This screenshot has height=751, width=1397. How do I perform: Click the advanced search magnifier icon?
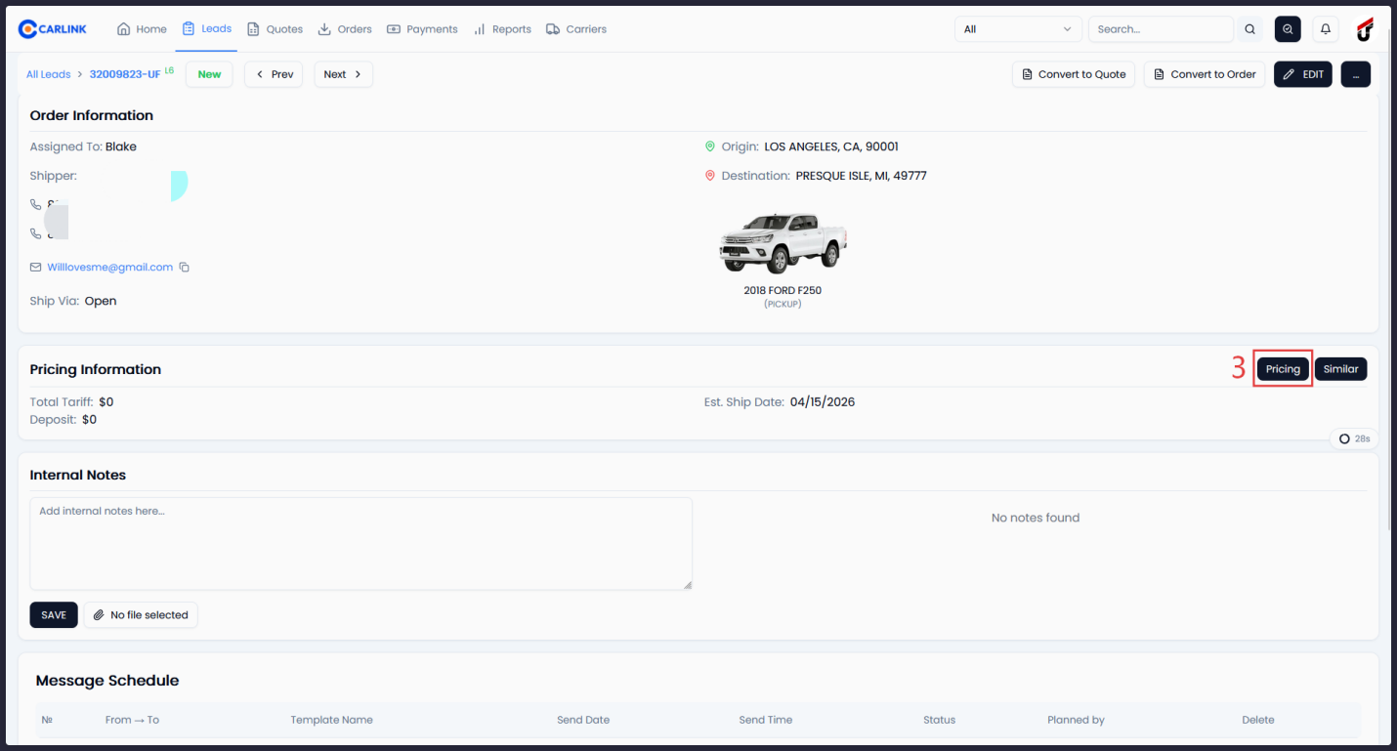tap(1287, 29)
